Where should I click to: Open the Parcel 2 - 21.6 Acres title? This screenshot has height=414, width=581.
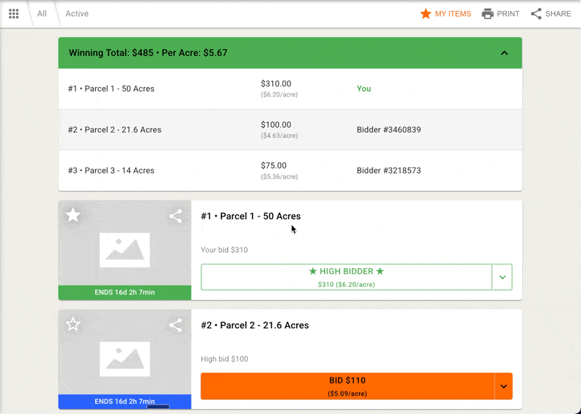point(255,325)
